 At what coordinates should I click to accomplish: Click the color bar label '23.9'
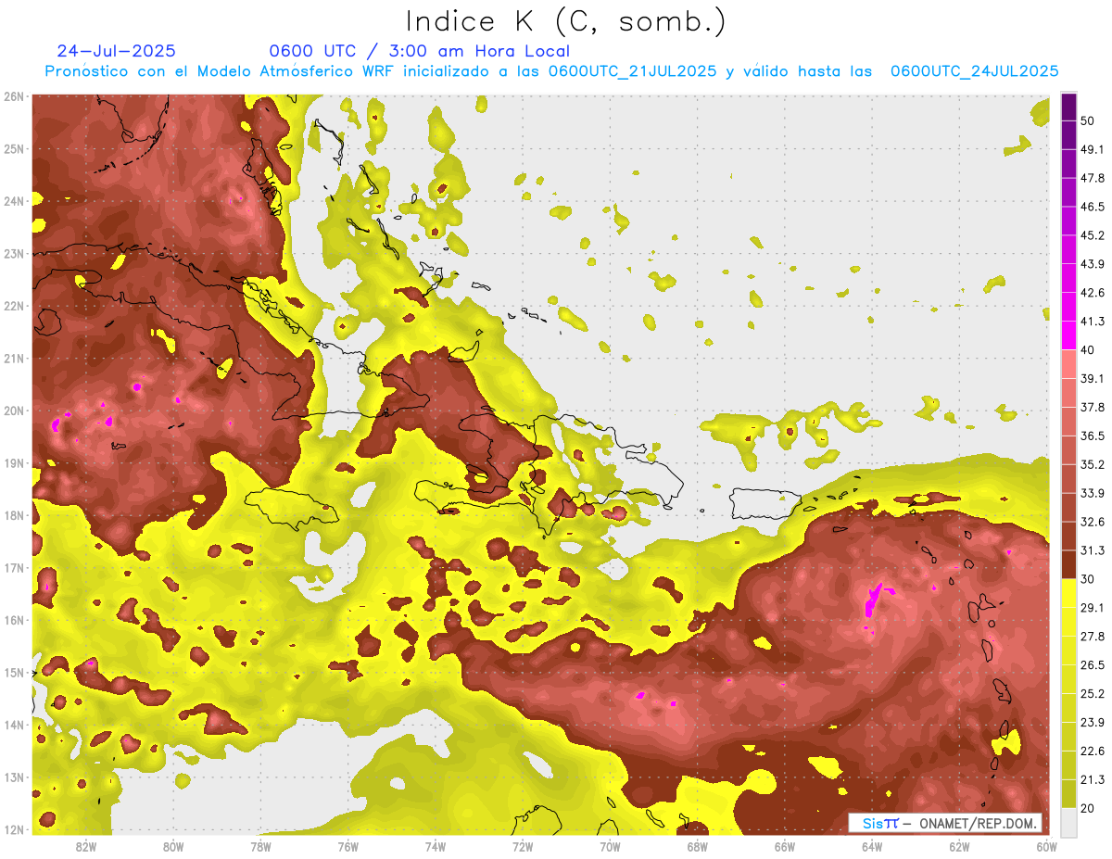1093,723
